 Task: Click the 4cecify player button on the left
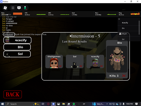pyautogui.click(x=17, y=40)
